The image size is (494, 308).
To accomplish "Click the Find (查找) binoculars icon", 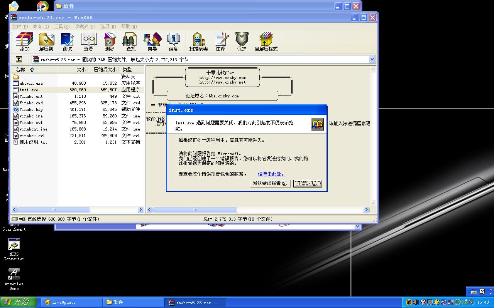I will pyautogui.click(x=131, y=42).
